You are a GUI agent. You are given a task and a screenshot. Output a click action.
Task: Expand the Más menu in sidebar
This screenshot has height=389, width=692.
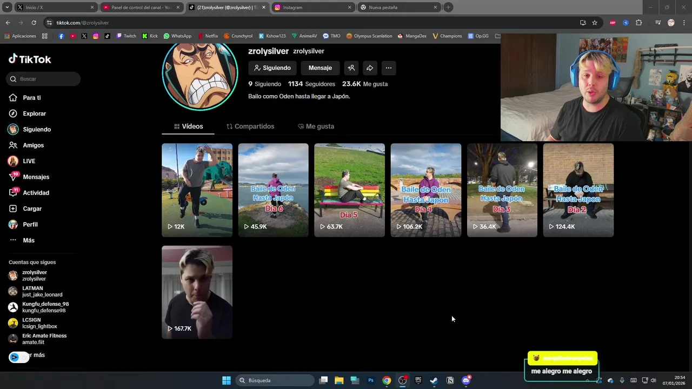pos(22,240)
